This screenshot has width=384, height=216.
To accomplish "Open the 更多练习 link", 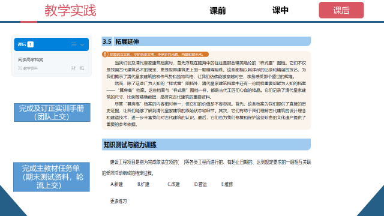I will 119,202.
